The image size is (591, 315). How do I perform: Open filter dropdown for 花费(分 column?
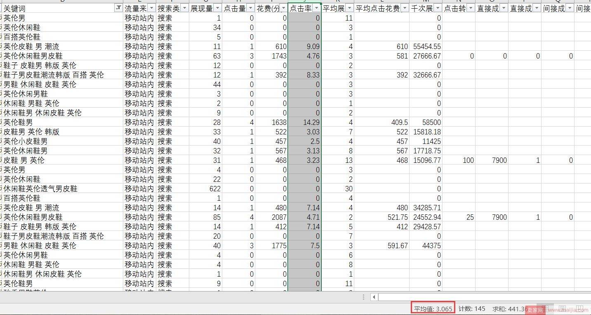tap(283, 8)
